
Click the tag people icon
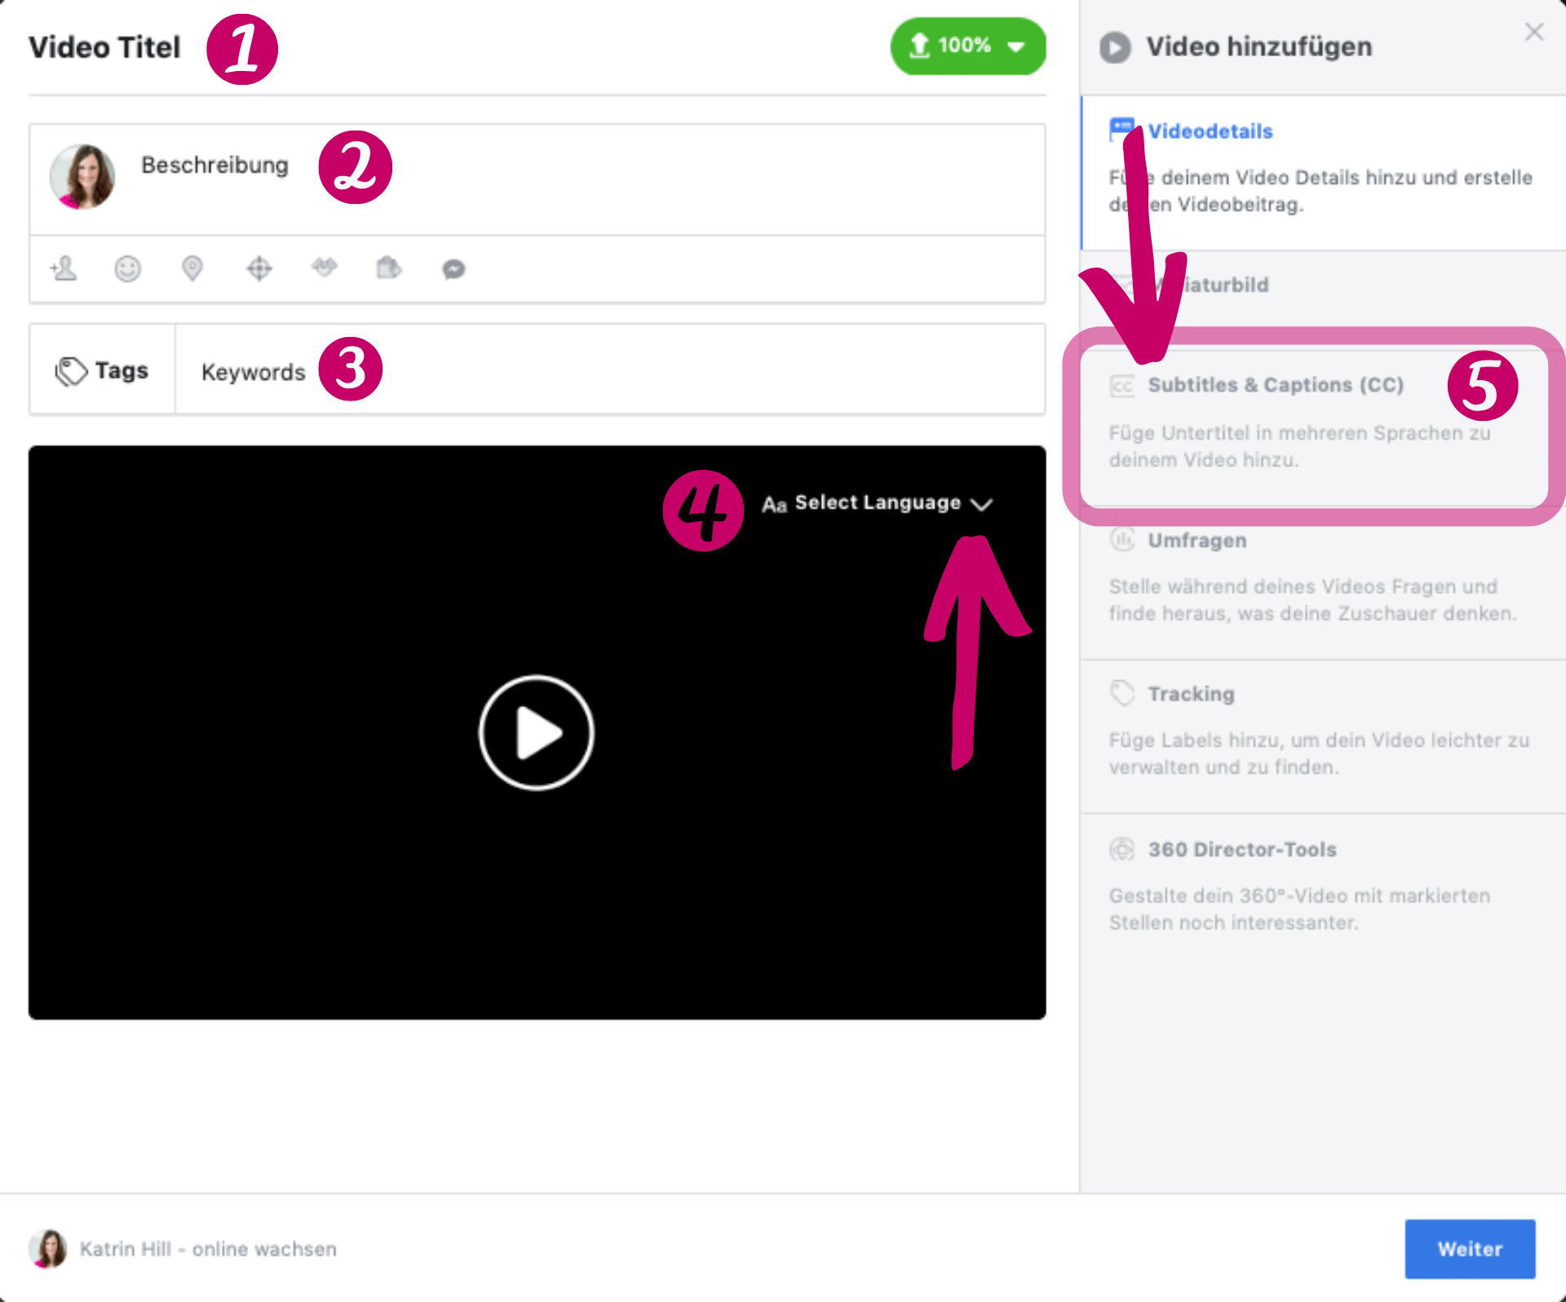[x=64, y=268]
